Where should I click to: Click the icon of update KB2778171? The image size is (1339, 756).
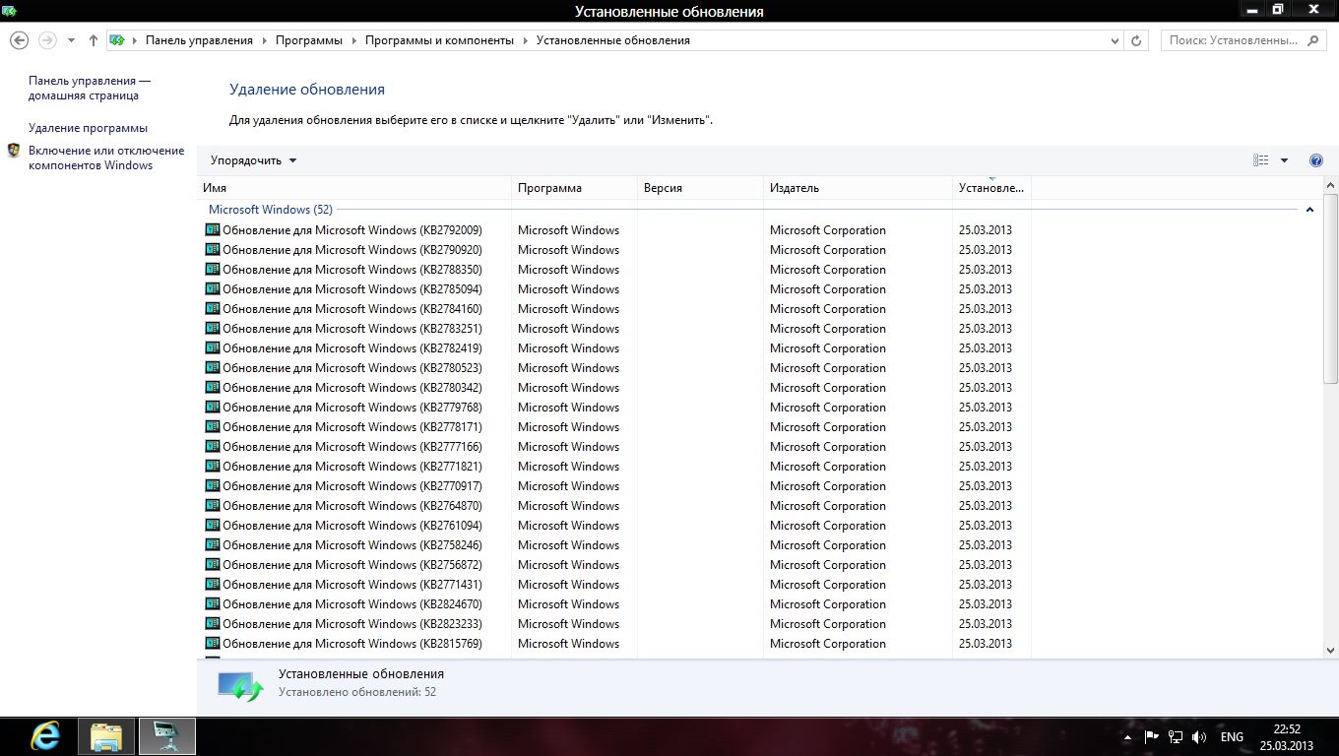[212, 426]
